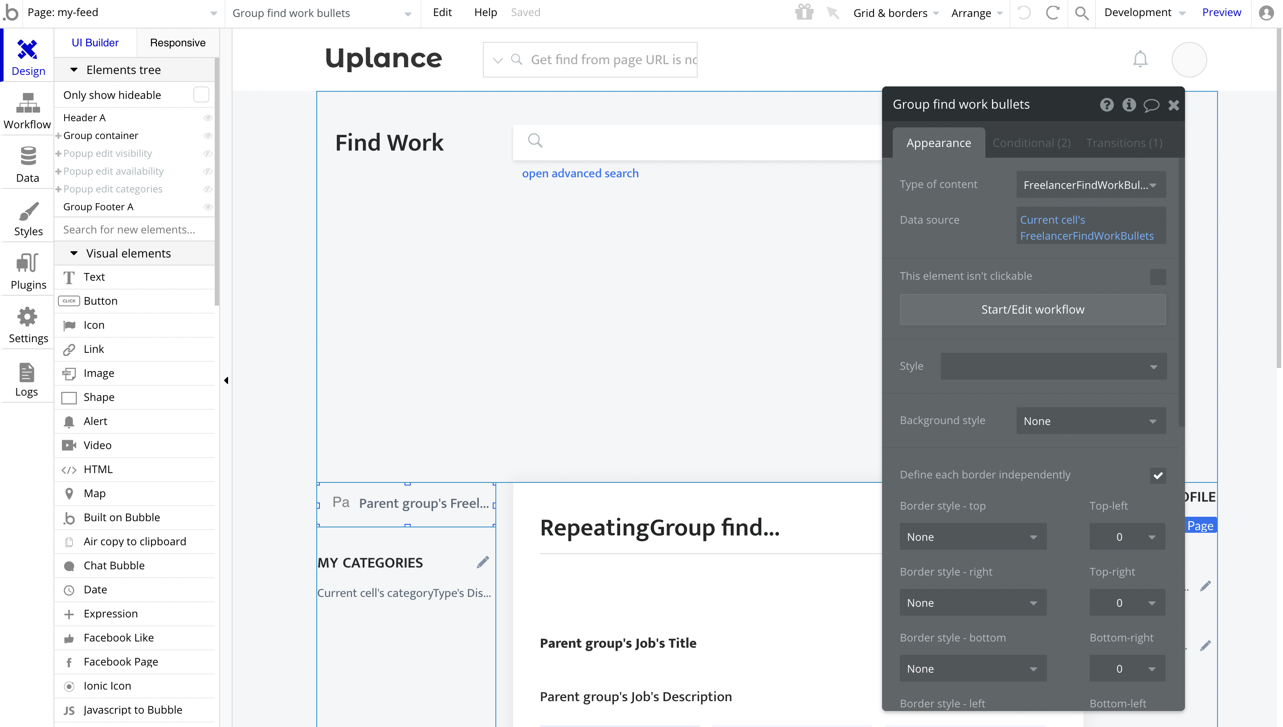Click the Start/Edit workflow button
Screen dimensions: 1283x727
[1032, 310]
